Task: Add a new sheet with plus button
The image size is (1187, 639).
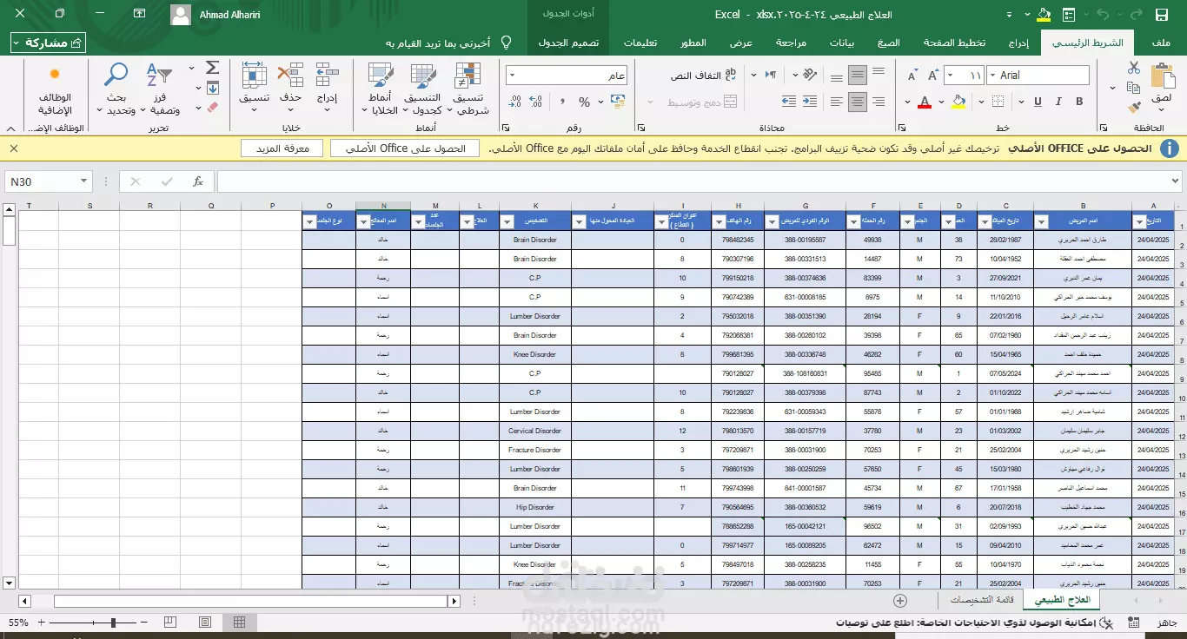Action: pos(900,600)
